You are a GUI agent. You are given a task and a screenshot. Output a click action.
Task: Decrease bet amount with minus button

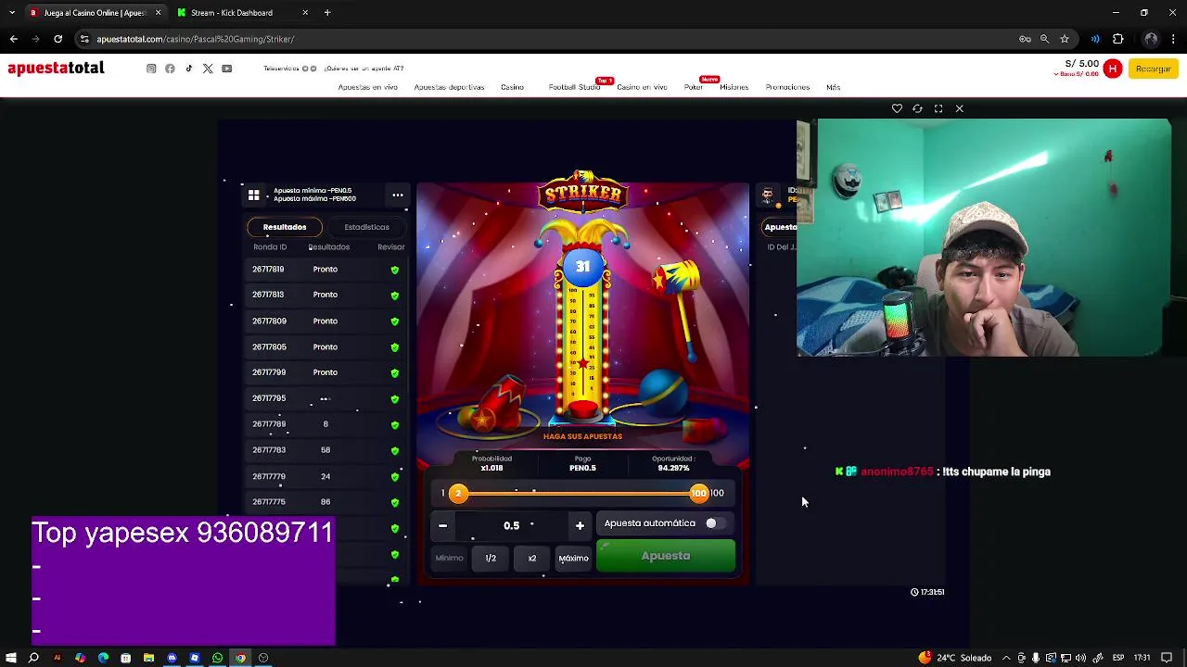(442, 525)
